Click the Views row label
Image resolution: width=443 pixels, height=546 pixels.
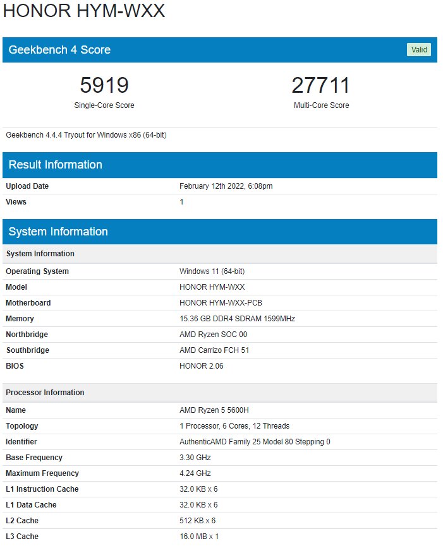pos(16,202)
